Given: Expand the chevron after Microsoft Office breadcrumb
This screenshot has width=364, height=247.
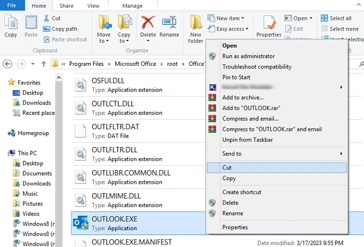Looking at the screenshot, I should tap(162, 64).
